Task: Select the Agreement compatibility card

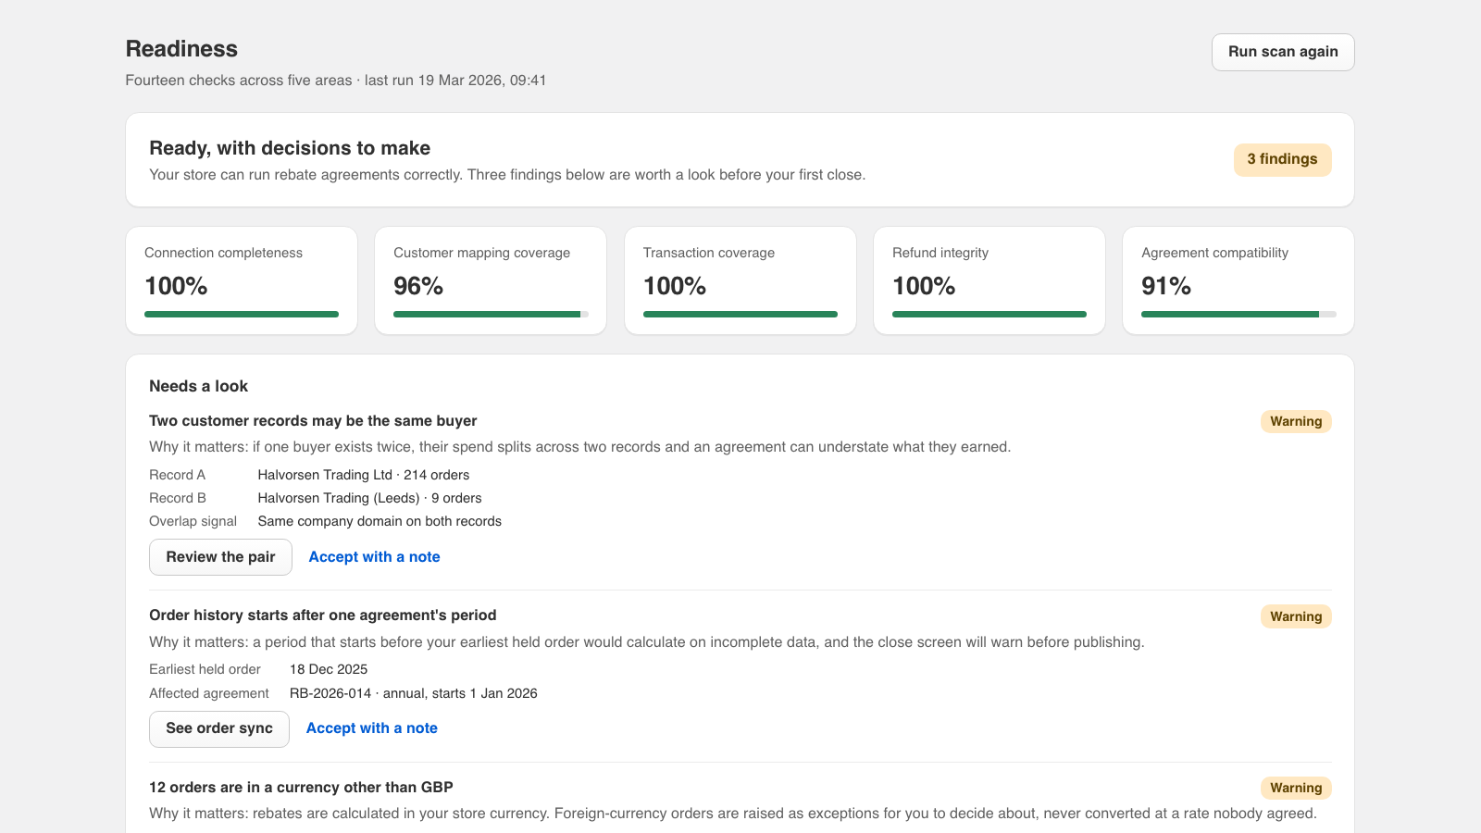Action: [x=1238, y=280]
